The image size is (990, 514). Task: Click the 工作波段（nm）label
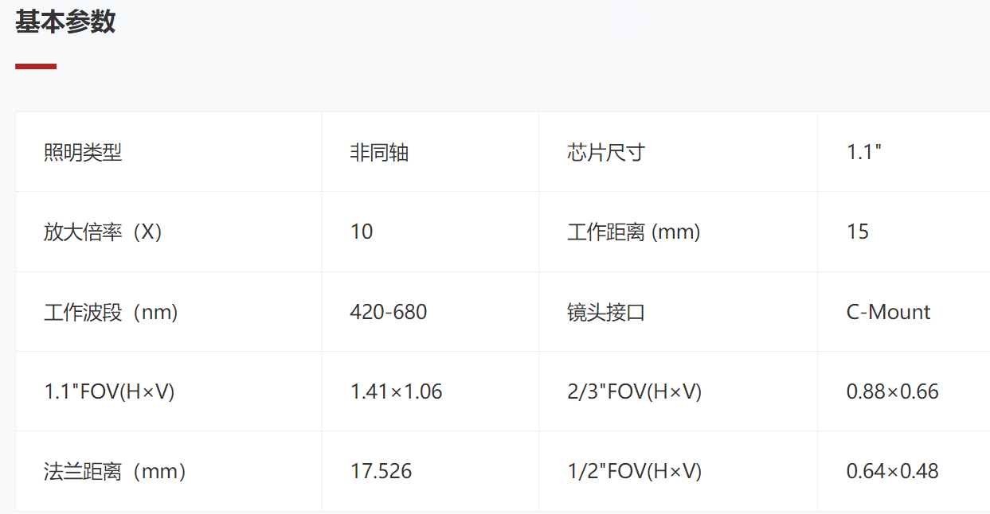(x=111, y=312)
